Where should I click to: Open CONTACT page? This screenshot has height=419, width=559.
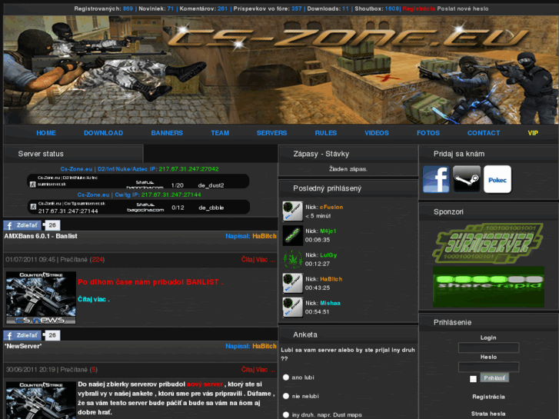tap(484, 133)
